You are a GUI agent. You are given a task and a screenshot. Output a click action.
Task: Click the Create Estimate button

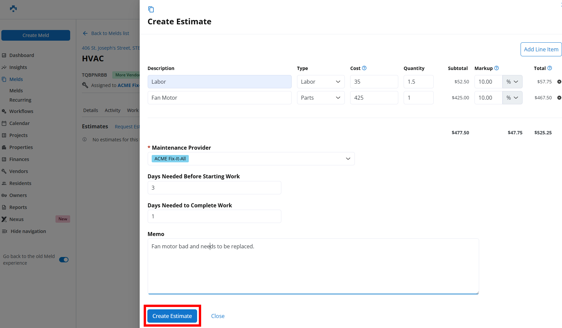tap(172, 316)
